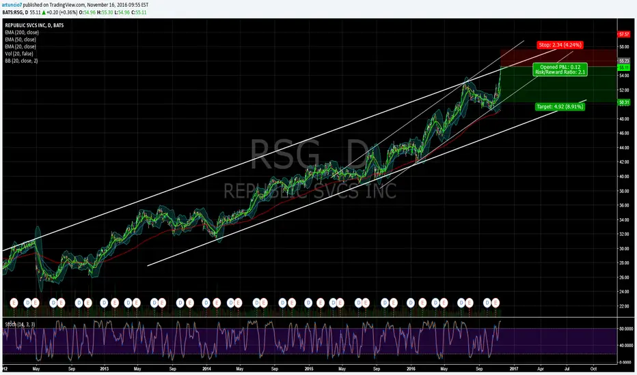The height and width of the screenshot is (375, 637).
Task: Click the green up-arrow change indicator
Action: coord(44,12)
